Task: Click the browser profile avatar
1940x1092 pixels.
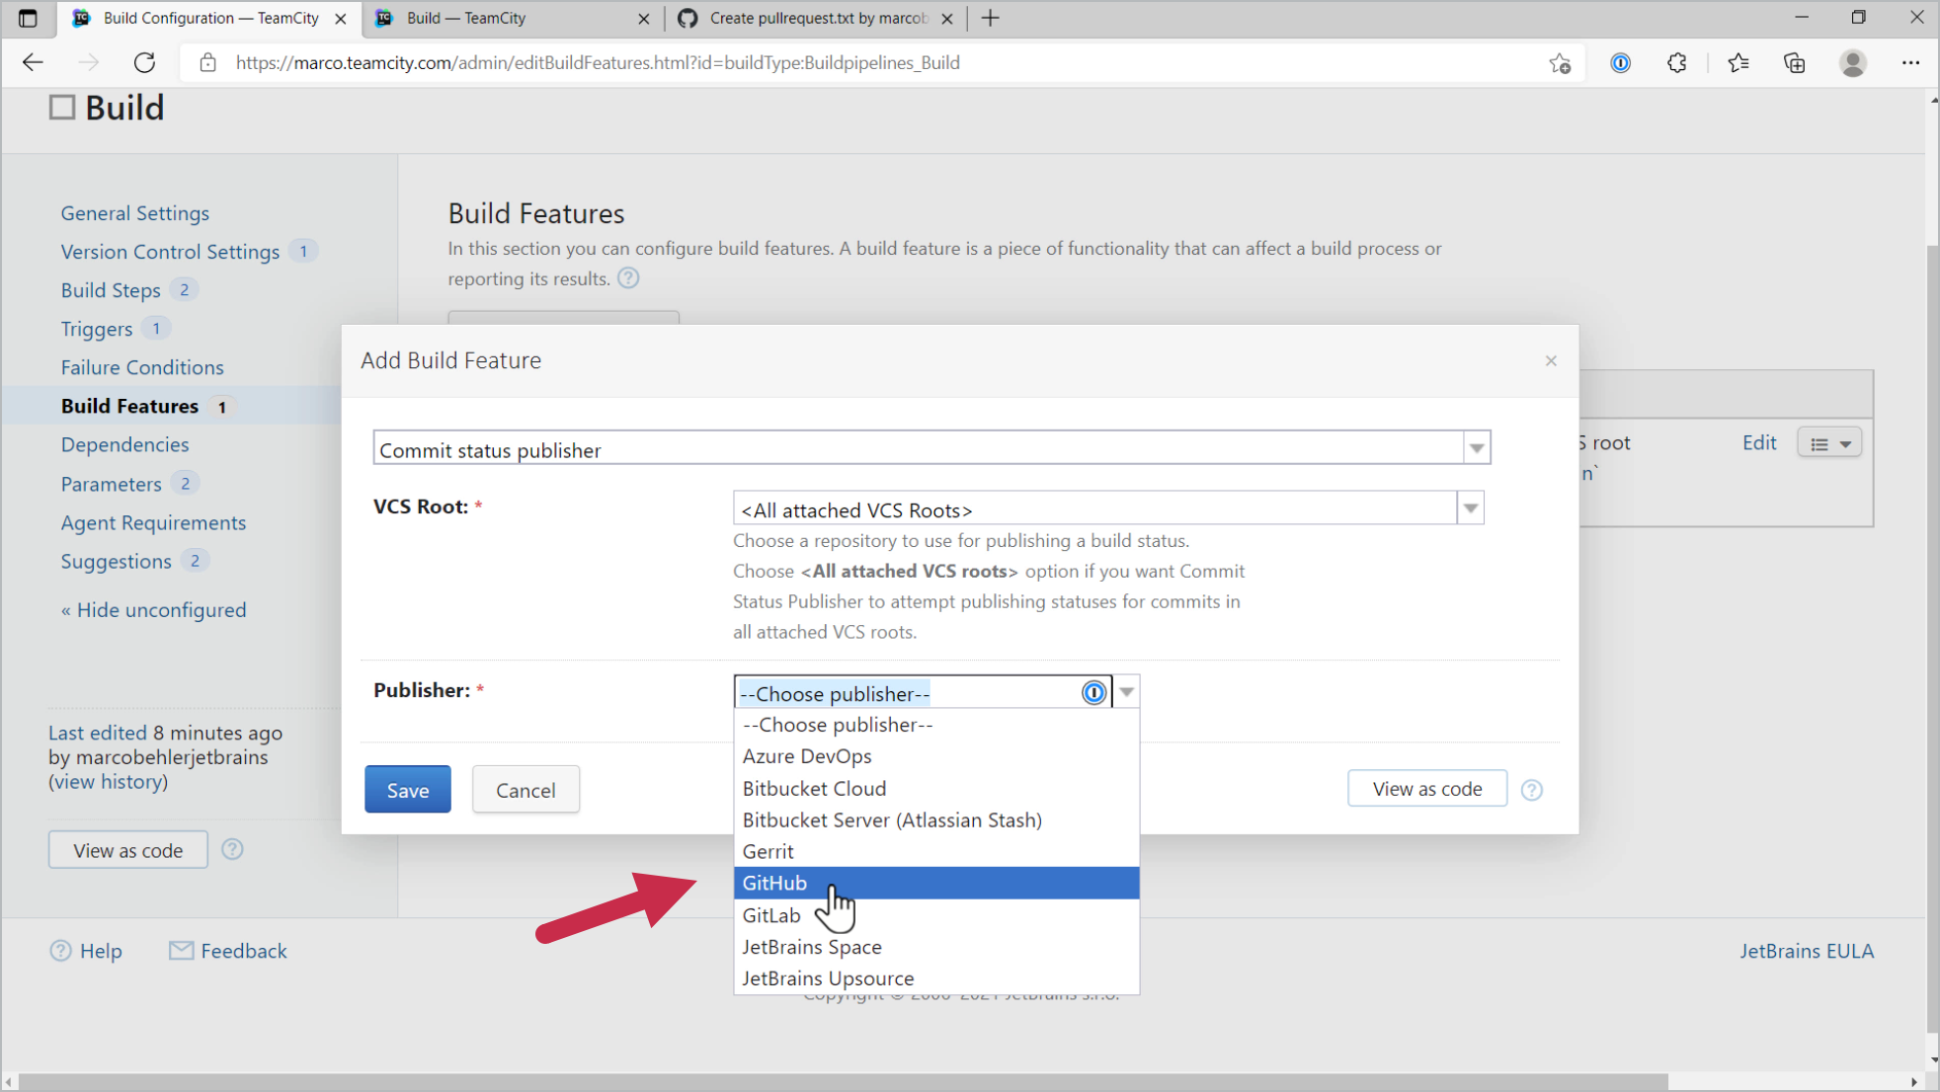Action: (1854, 62)
